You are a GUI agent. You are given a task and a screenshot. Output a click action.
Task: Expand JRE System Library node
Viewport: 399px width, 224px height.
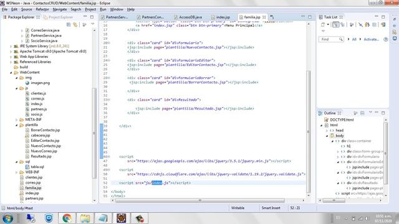11,46
